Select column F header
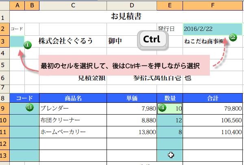 (213, 5)
